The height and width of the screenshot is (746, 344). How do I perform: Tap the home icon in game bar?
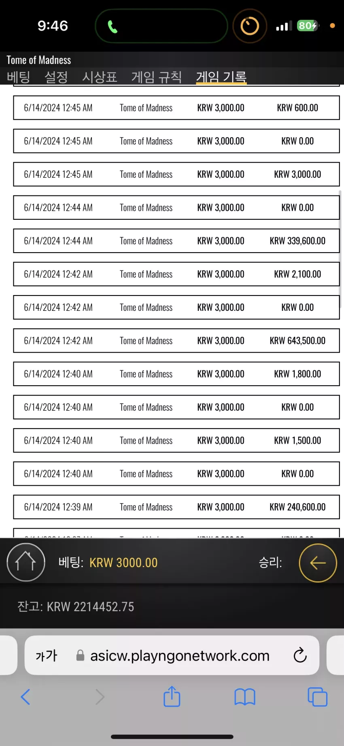click(25, 562)
